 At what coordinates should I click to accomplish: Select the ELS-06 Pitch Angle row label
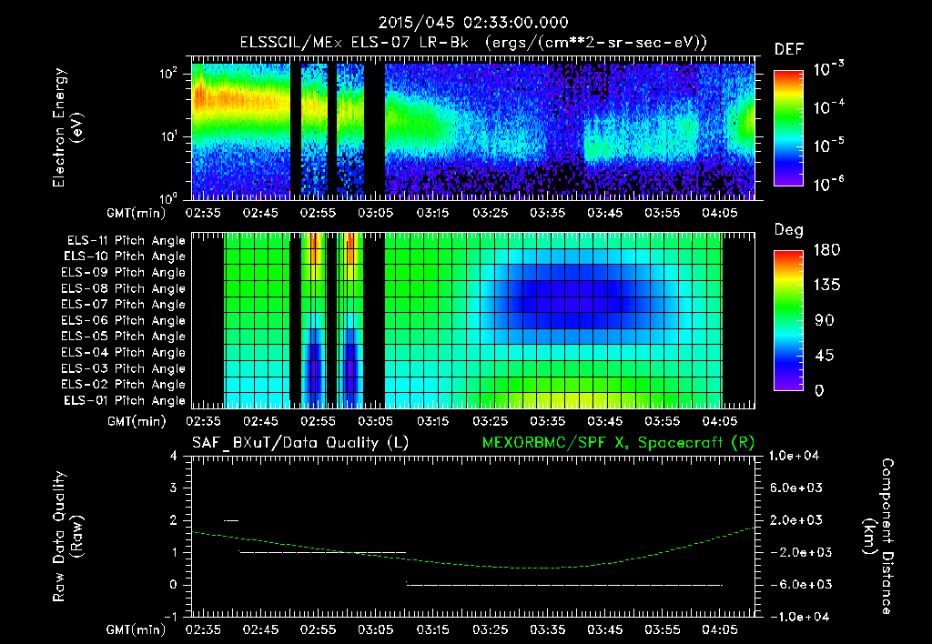point(123,320)
